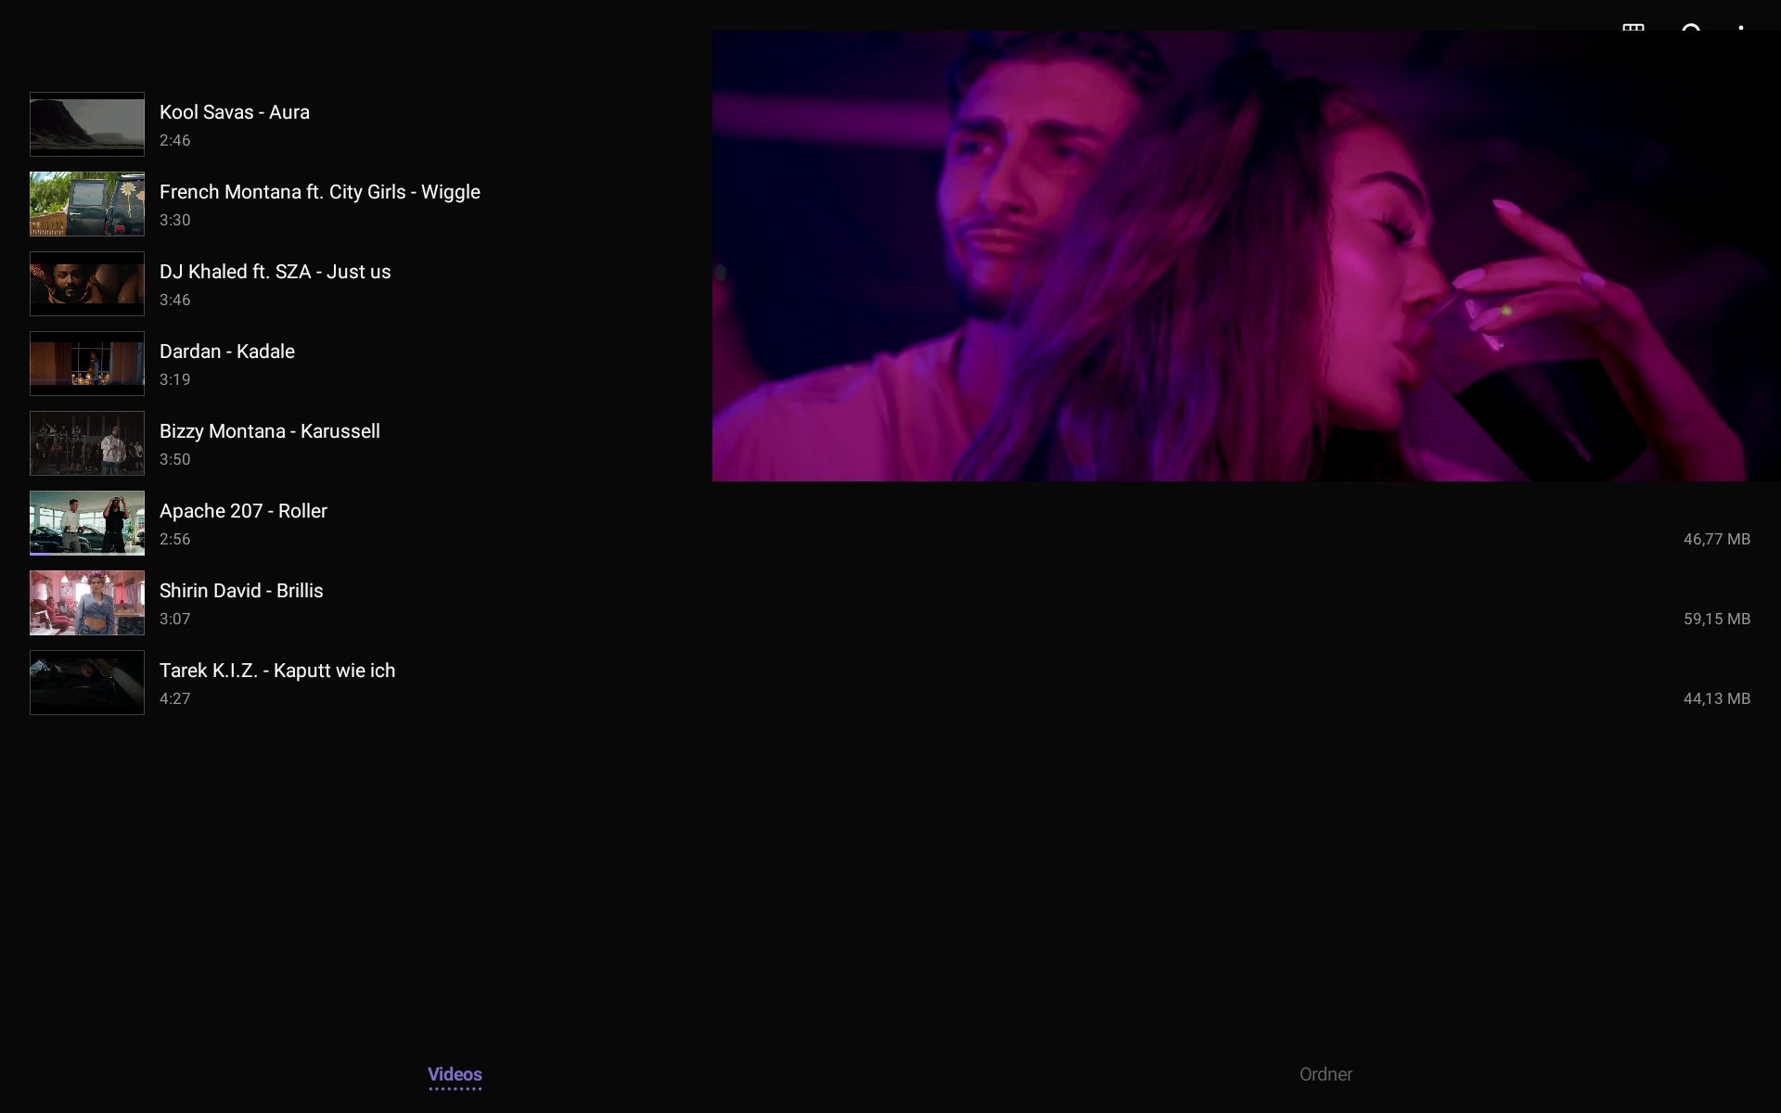Click the 3:30 duration under French Montana
The width and height of the screenshot is (1781, 1113).
174,220
